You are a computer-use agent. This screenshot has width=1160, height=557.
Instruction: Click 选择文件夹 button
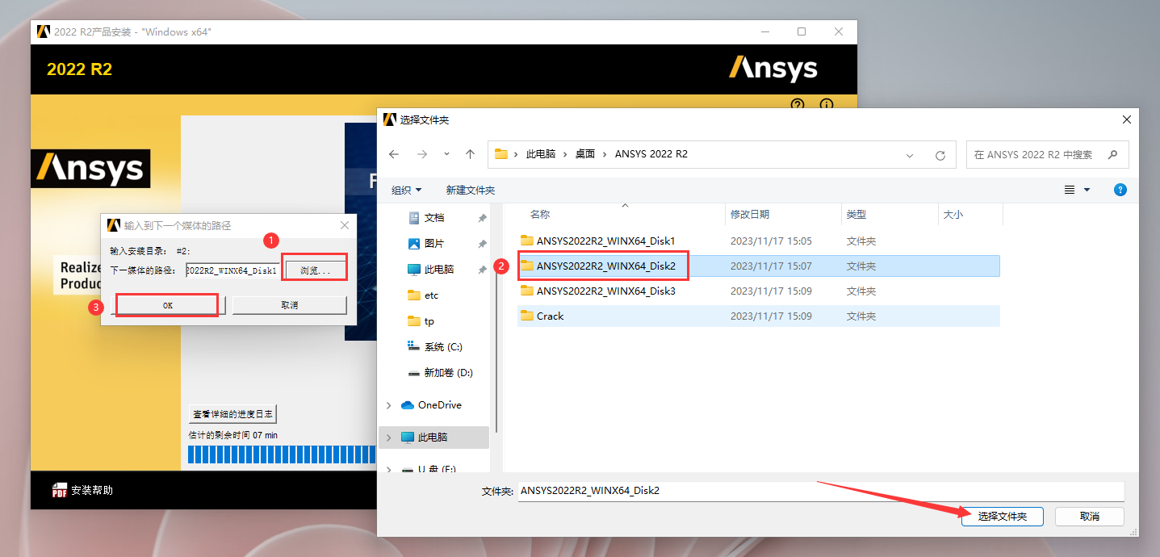click(x=1003, y=517)
